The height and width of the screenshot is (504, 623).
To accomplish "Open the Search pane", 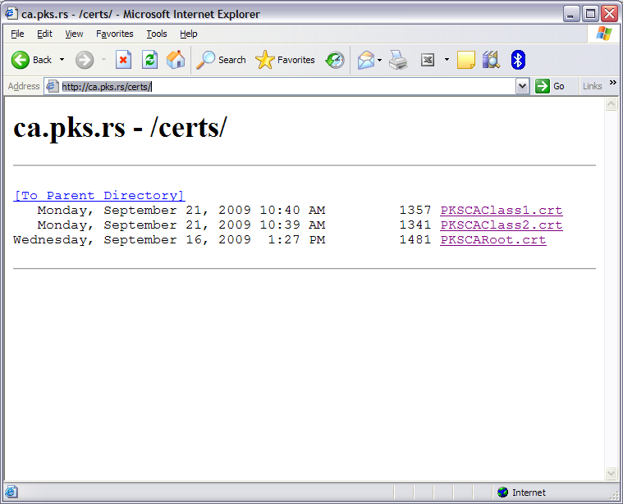I will (222, 60).
